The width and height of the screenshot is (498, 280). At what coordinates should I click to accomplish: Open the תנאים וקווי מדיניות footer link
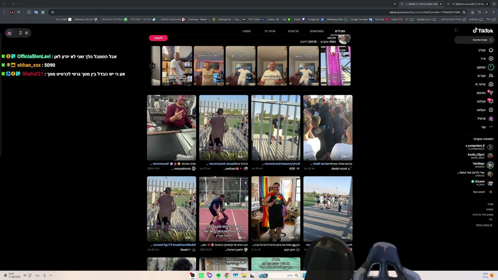tap(483, 215)
